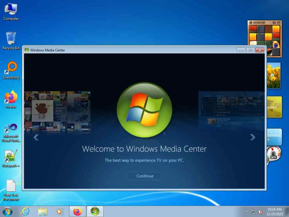Viewport: 289px width, 217px height.
Task: Click the network tray icon
Action: [254, 212]
